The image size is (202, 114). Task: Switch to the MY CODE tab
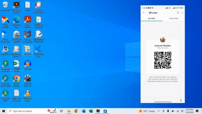click(x=151, y=18)
